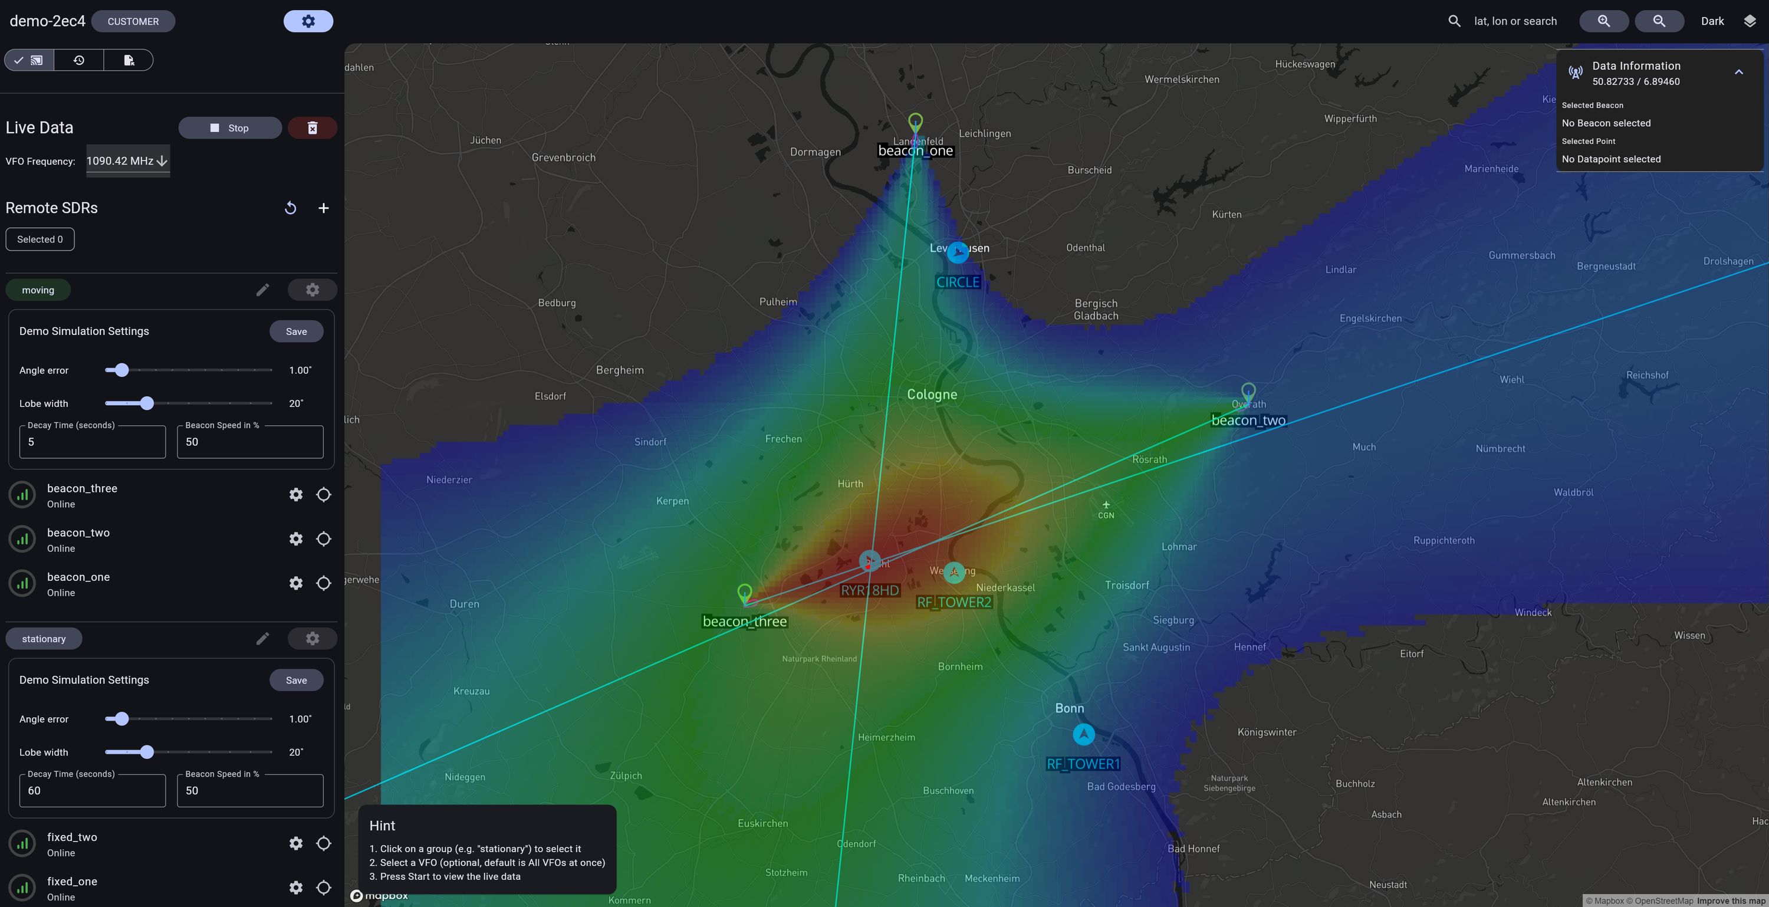The height and width of the screenshot is (907, 1769).
Task: Collapse the Data Information panel
Action: tap(1738, 72)
